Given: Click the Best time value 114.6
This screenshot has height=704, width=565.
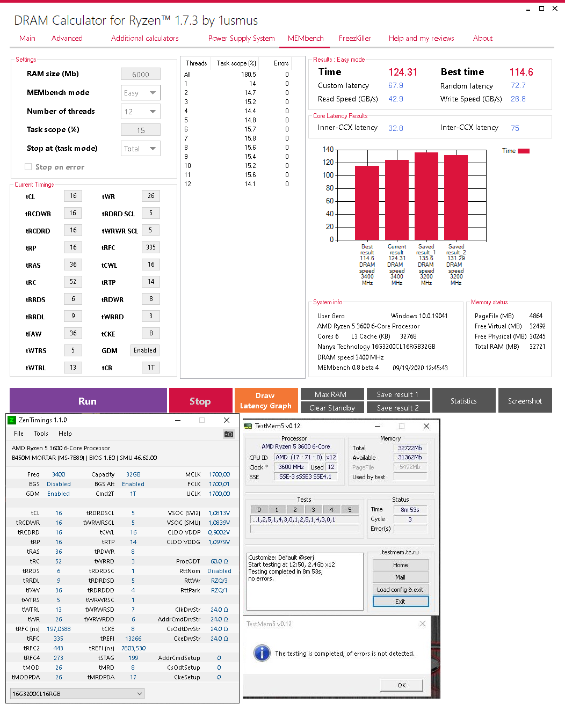Looking at the screenshot, I should pyautogui.click(x=521, y=72).
